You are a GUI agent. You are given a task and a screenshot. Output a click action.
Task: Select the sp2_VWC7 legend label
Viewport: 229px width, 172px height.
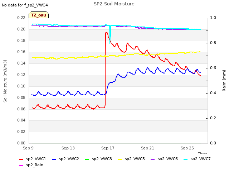click(200, 159)
